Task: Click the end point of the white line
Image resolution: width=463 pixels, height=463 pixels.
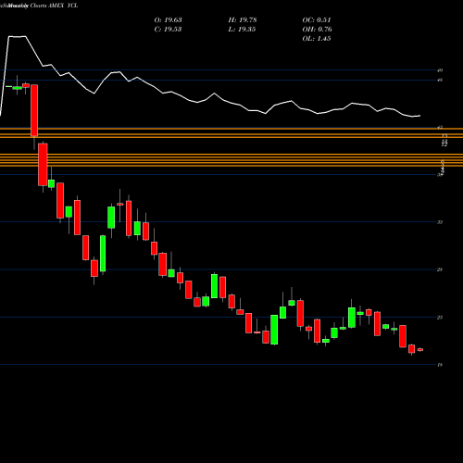Action: (x=419, y=116)
